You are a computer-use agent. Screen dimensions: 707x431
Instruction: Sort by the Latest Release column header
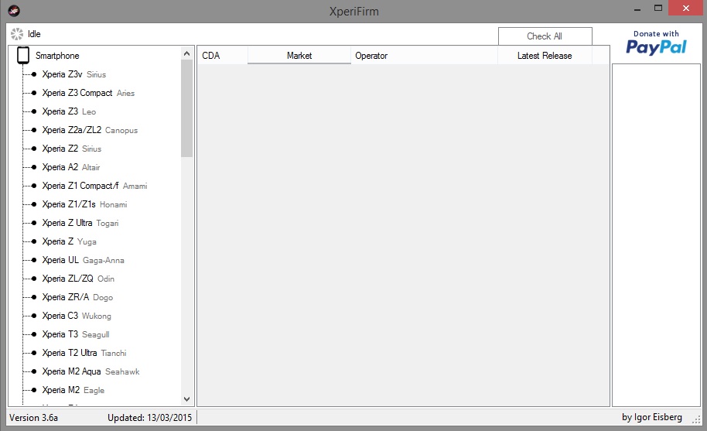545,56
